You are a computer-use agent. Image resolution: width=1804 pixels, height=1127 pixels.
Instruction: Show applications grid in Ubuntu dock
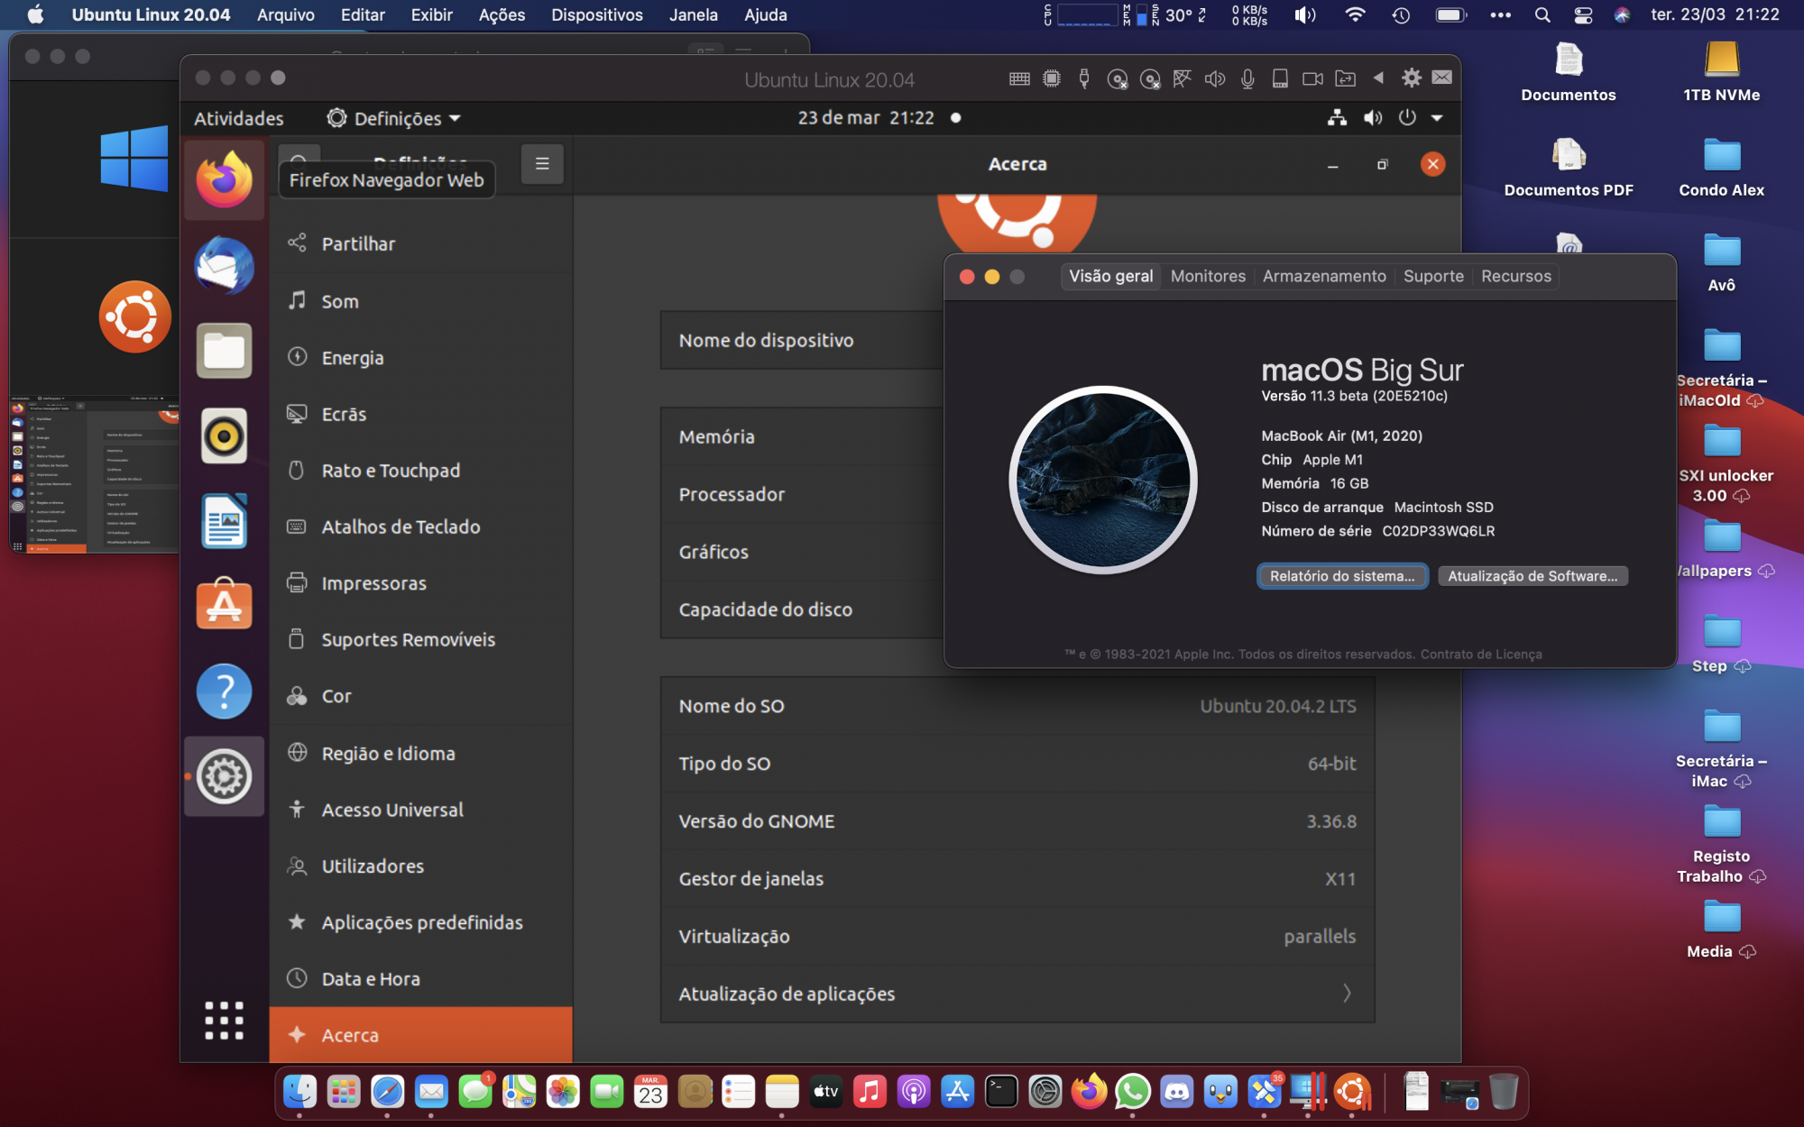point(224,1020)
